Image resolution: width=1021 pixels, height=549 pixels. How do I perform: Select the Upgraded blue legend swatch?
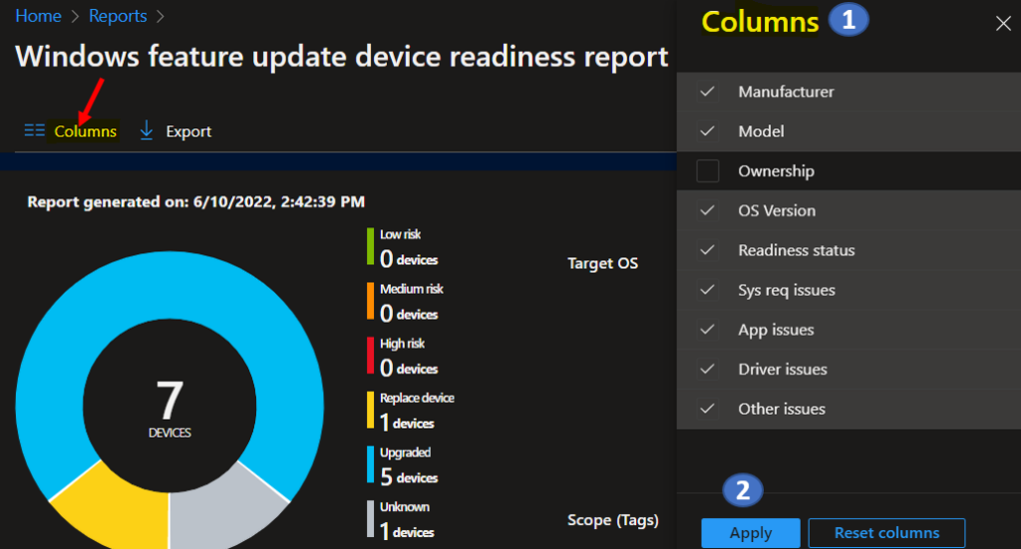tap(370, 465)
